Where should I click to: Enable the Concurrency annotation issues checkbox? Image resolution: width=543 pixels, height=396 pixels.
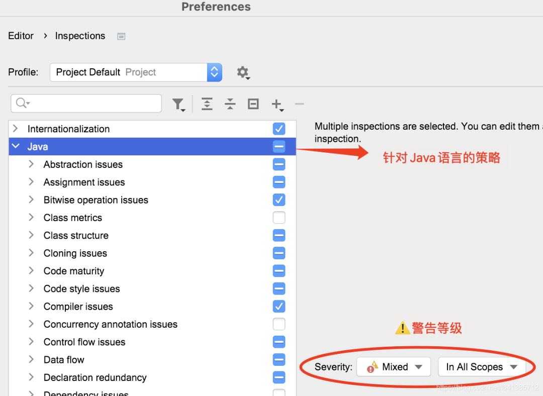279,324
